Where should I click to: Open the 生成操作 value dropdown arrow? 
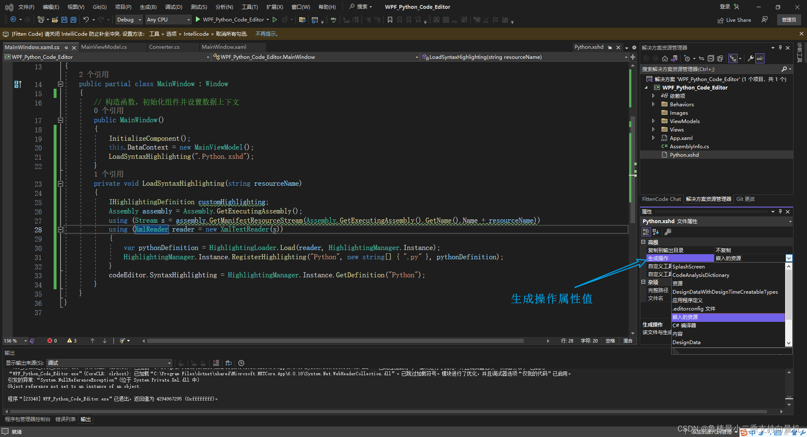(789, 258)
